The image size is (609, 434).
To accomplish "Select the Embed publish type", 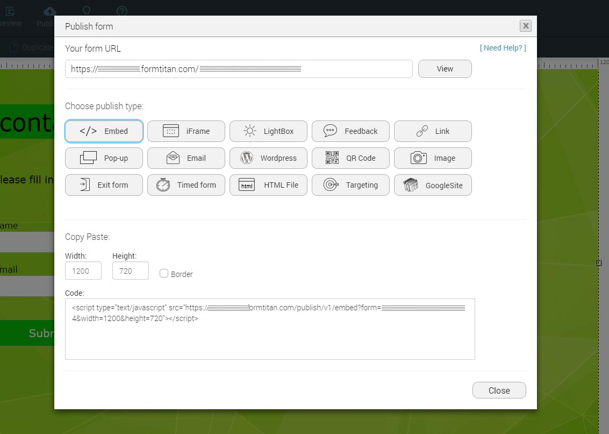I will (104, 131).
